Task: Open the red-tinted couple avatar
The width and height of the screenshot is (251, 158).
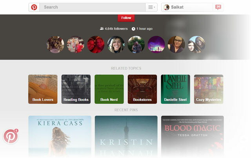Action: tap(96, 45)
